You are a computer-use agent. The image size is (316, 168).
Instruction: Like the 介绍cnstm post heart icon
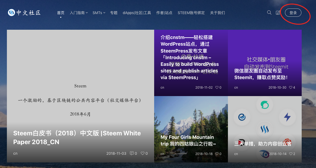click(217, 87)
